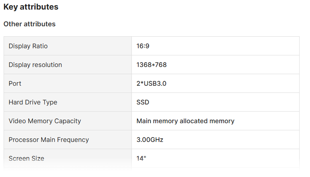Viewport: 310px width, 177px height.
Task: Click the word Capacity in table
Action: pyautogui.click(x=68, y=121)
